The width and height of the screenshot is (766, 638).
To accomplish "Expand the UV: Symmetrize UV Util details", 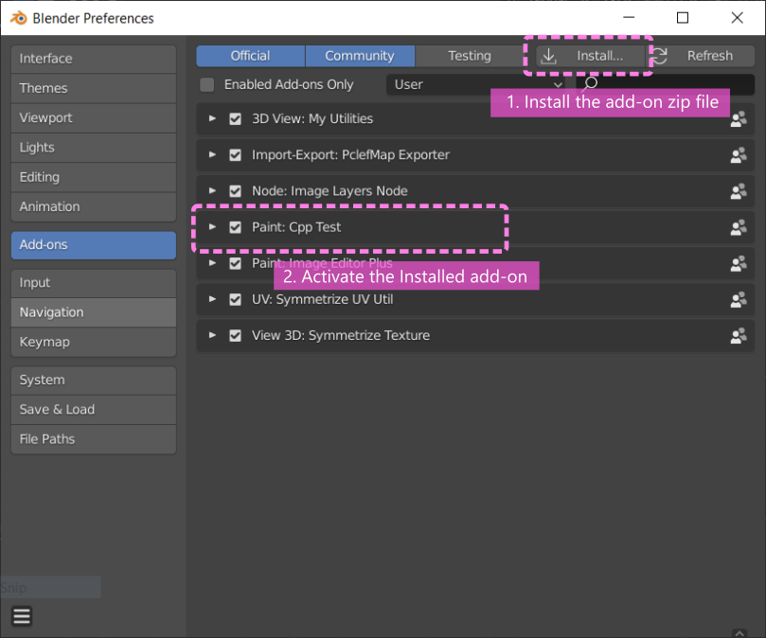I will point(212,299).
